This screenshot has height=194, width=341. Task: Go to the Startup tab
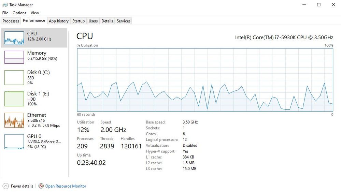point(79,21)
